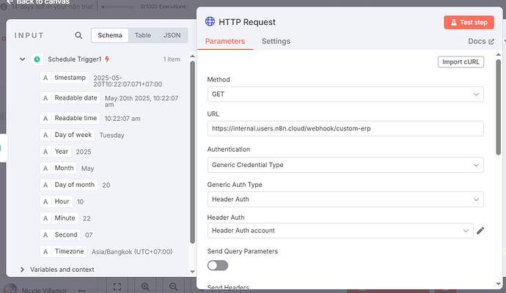
Task: Click the Import cURL button
Action: 461,62
